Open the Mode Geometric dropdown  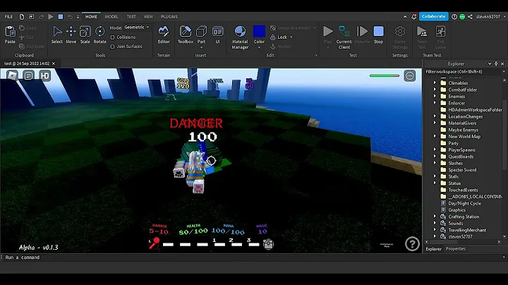(137, 28)
